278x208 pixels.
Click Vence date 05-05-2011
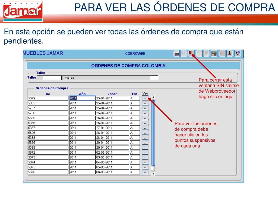click(x=112, y=167)
